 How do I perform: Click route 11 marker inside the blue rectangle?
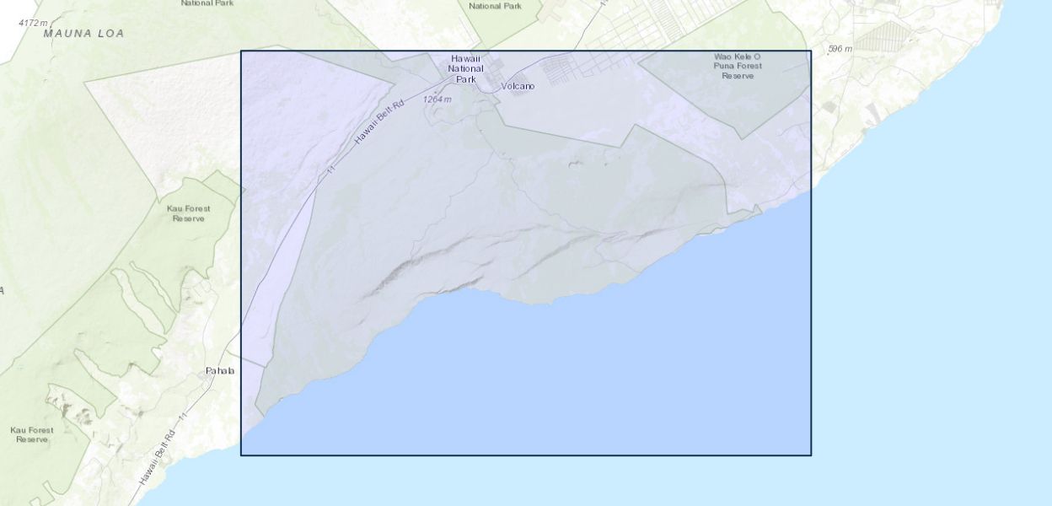pos(332,170)
